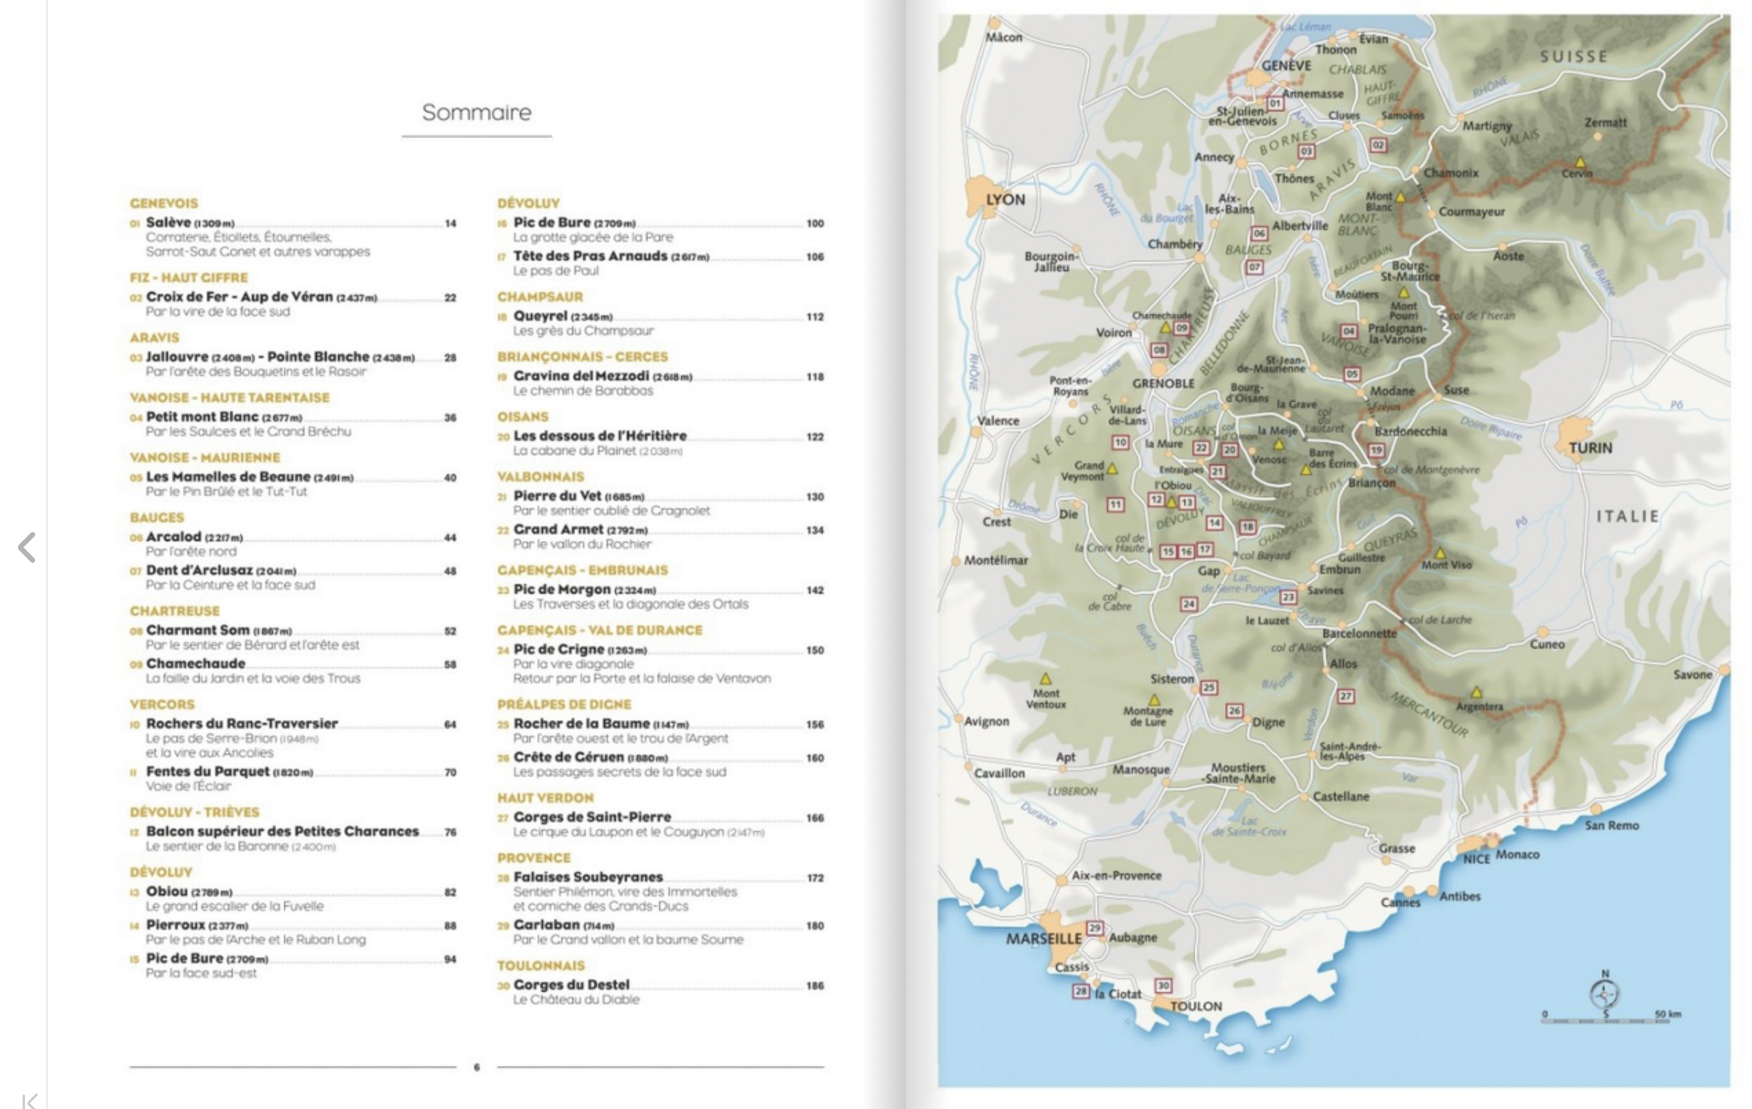This screenshot has height=1109, width=1752.
Task: Click the Mont Ventoux triangle summit marker
Action: pyautogui.click(x=1046, y=679)
